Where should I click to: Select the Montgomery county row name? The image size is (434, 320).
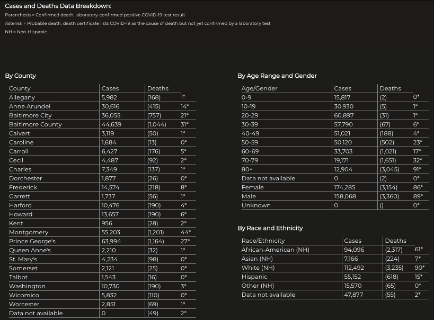pos(29,232)
